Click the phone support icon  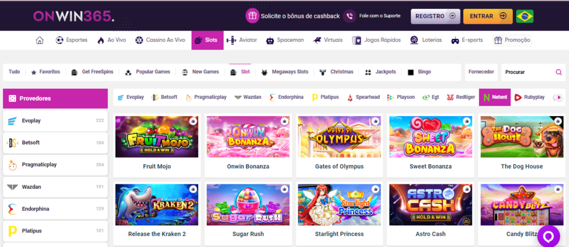coord(350,16)
